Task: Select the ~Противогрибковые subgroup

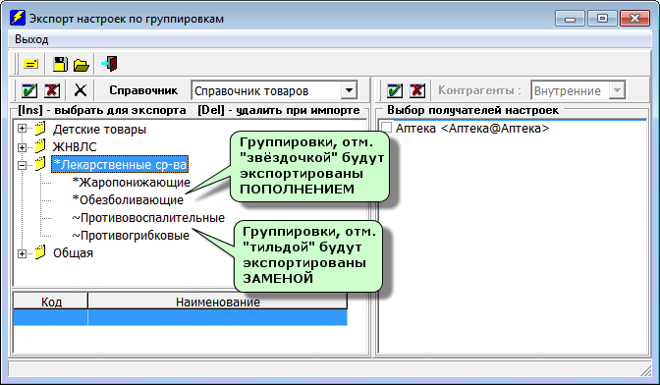Action: (x=131, y=235)
